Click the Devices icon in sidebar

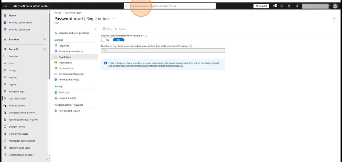click(x=5, y=77)
